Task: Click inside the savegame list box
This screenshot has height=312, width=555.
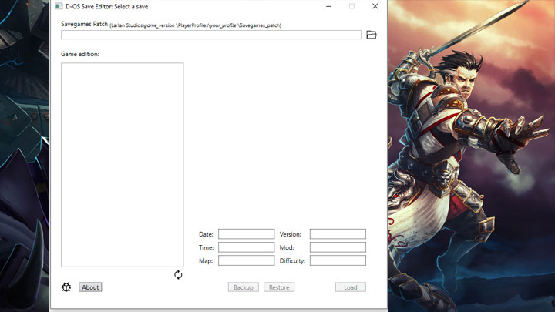Action: point(122,165)
